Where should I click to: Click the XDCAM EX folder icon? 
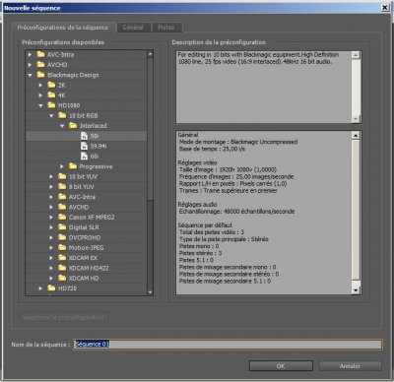point(62,258)
